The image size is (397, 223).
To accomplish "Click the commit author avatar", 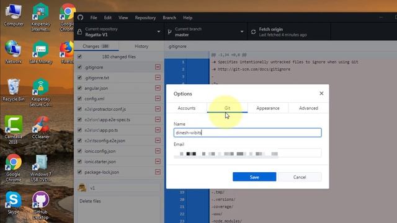I will click(82, 188).
